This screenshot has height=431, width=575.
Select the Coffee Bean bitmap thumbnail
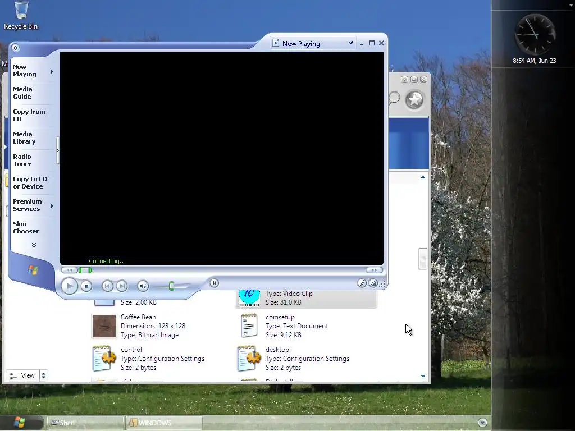point(104,326)
